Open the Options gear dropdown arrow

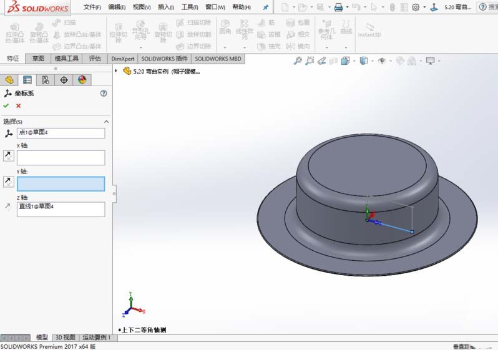[x=424, y=7]
